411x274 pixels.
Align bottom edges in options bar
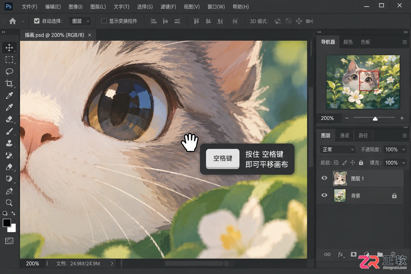pyautogui.click(x=220, y=21)
